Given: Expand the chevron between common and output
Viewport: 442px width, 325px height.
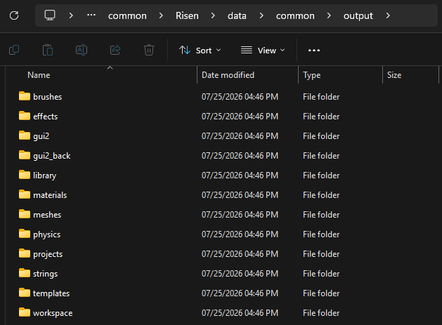Looking at the screenshot, I should point(329,15).
